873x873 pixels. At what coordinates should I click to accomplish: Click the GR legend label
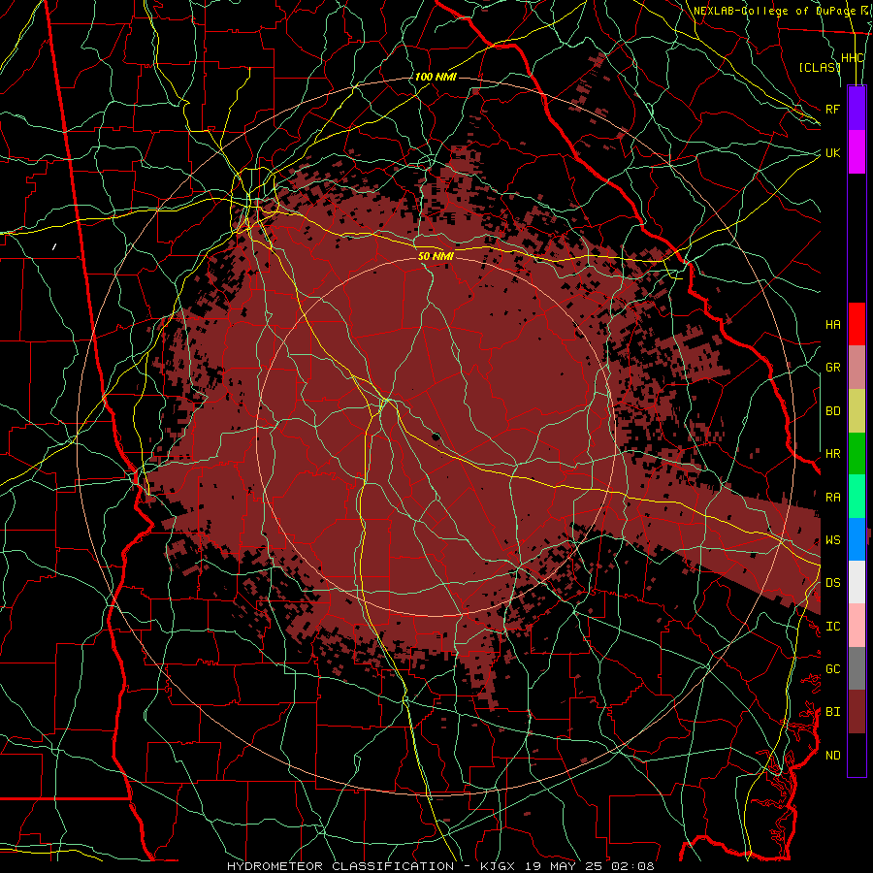pos(832,368)
